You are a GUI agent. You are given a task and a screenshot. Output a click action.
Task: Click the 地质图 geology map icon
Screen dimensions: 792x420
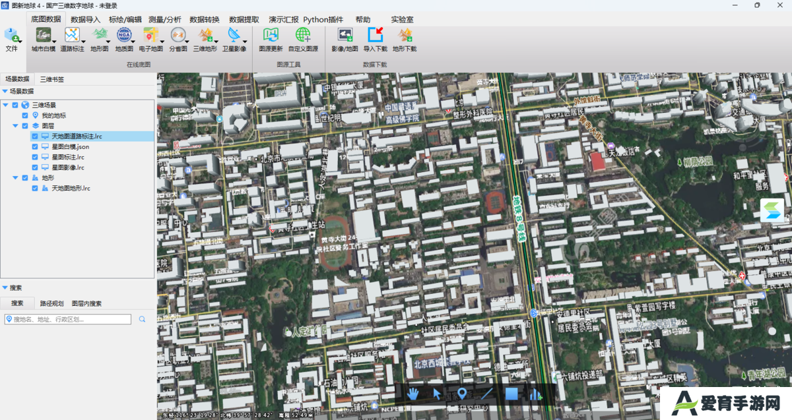click(x=123, y=34)
